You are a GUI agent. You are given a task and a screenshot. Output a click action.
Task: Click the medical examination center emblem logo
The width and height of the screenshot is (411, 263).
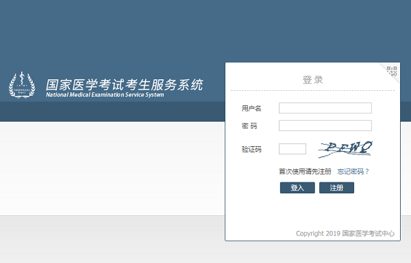[22, 85]
